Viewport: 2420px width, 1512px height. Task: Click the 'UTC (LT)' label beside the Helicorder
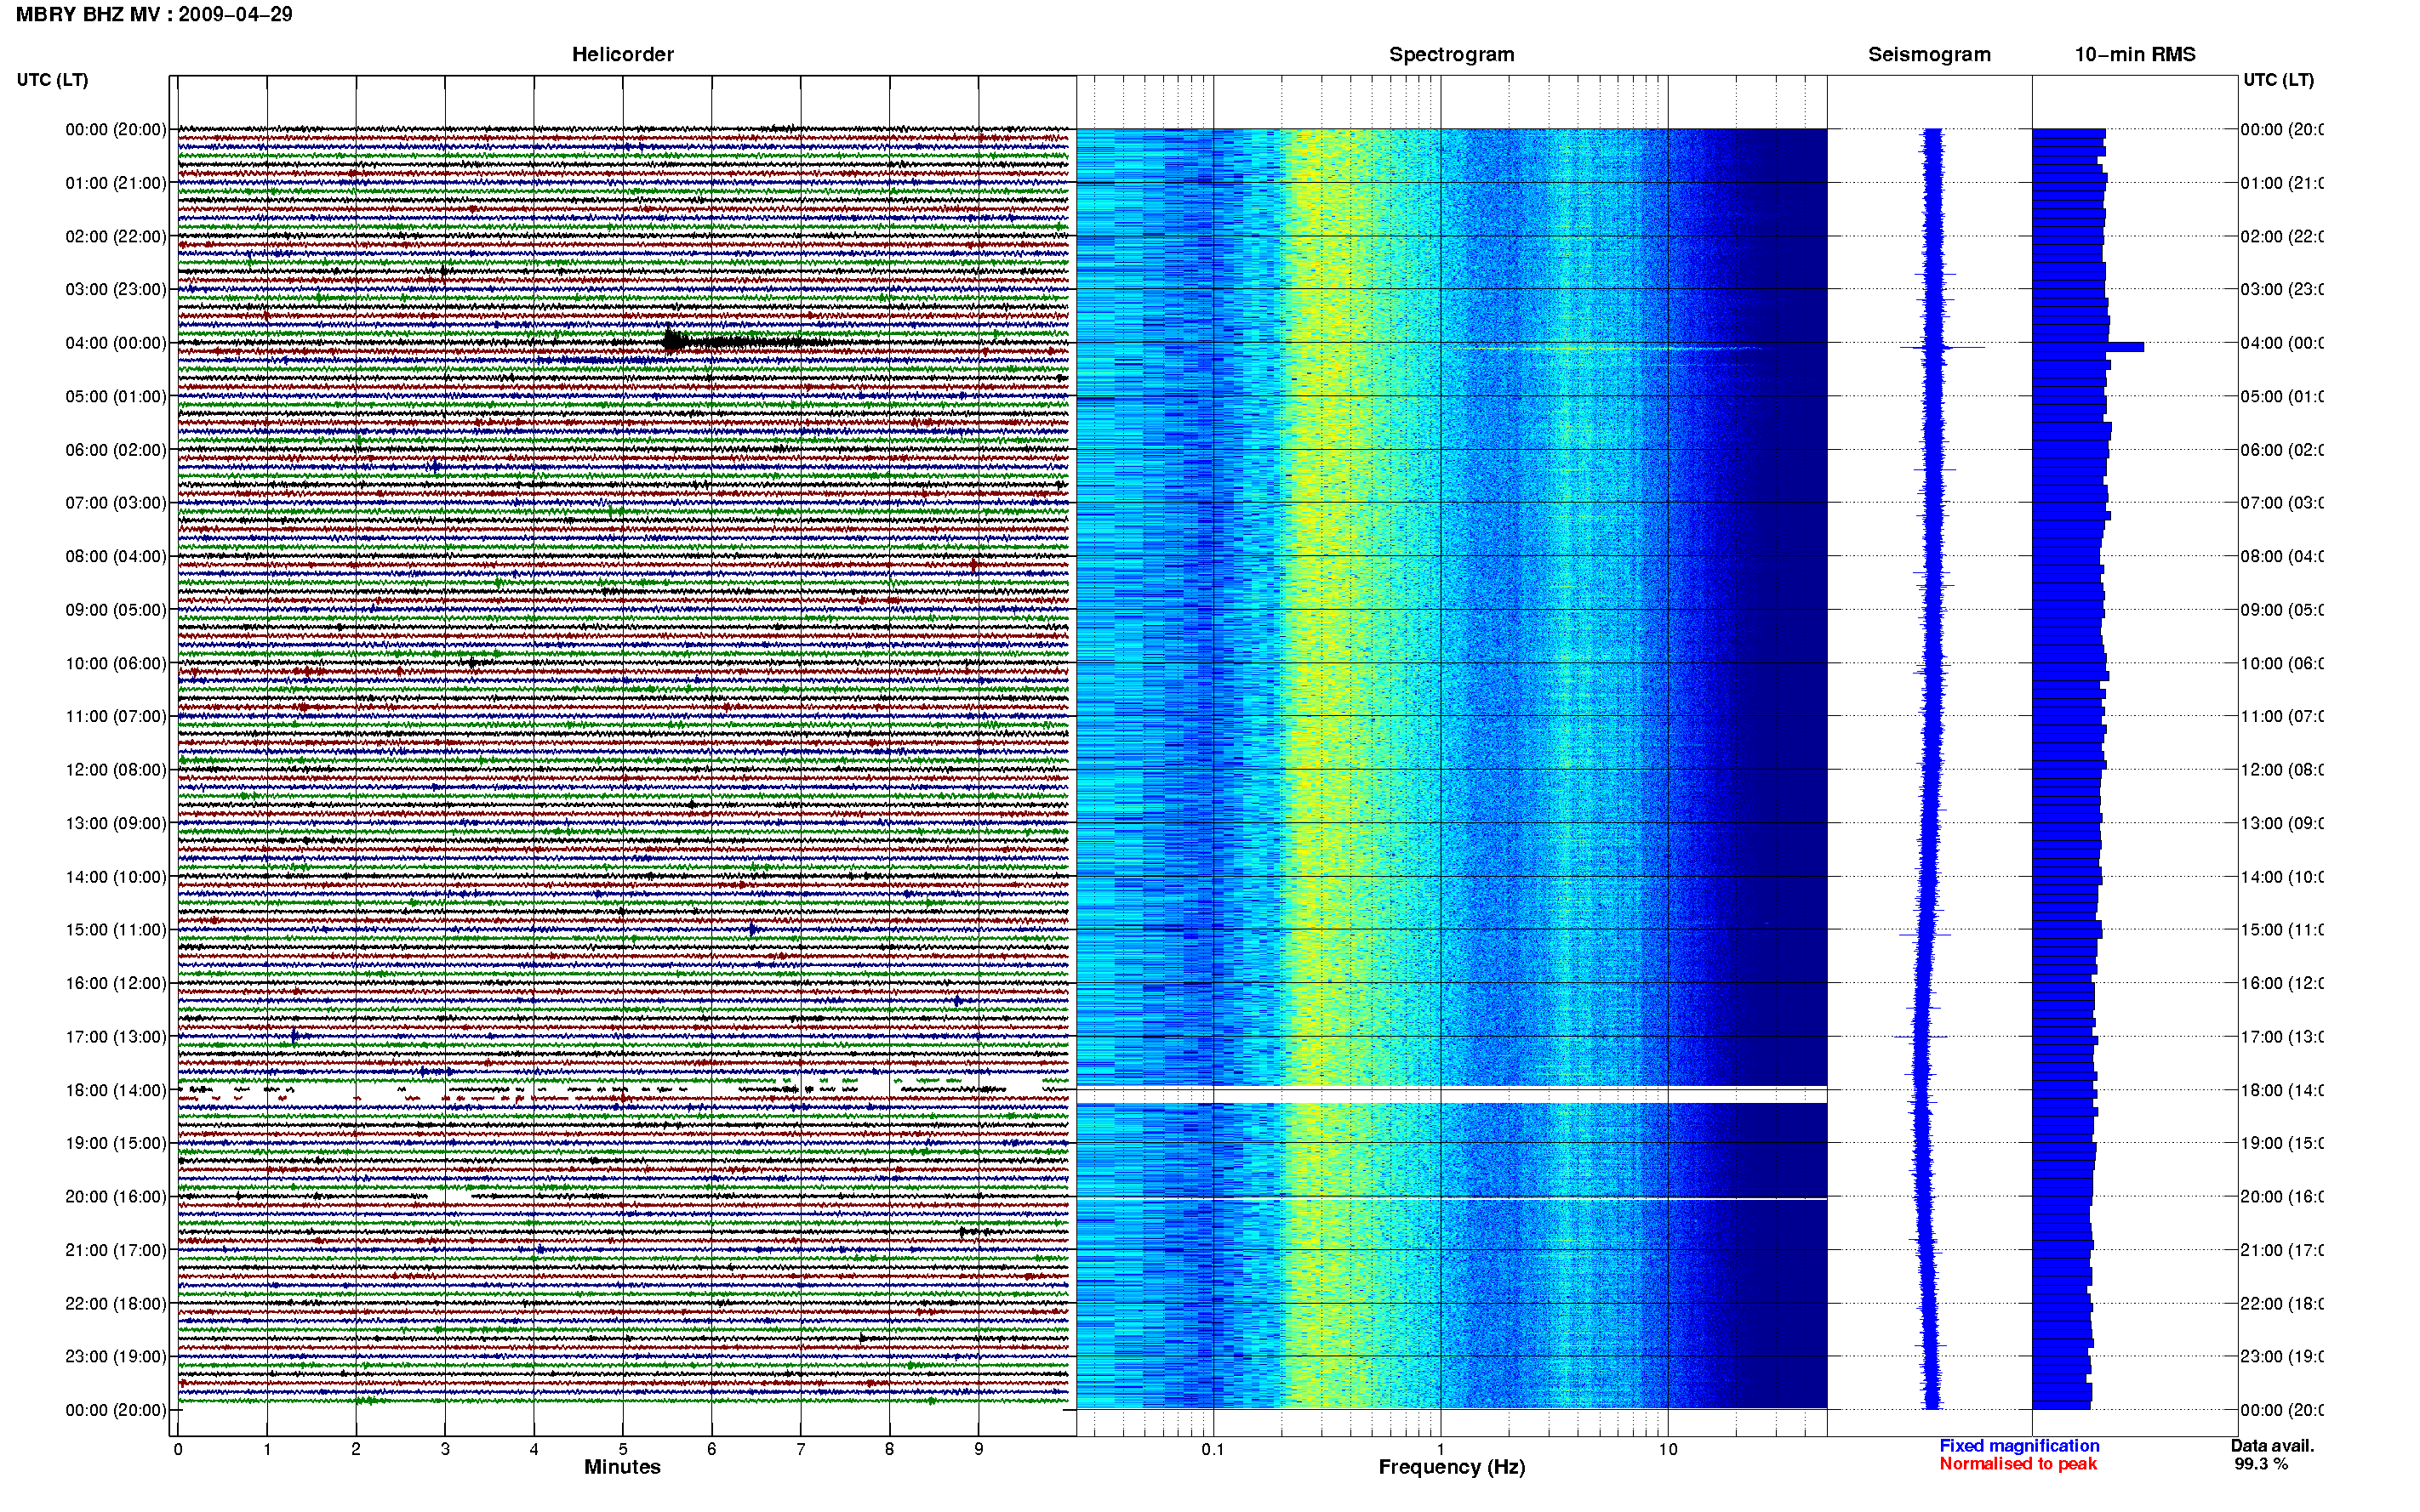click(52, 80)
